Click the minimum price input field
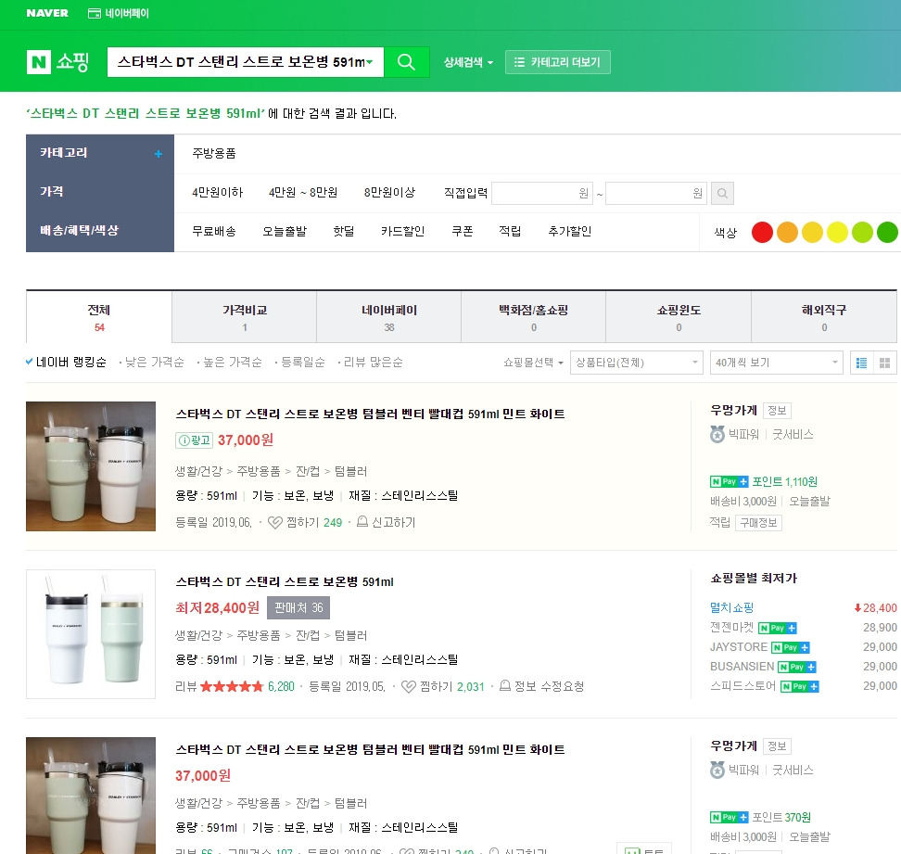The height and width of the screenshot is (854, 901). point(542,193)
